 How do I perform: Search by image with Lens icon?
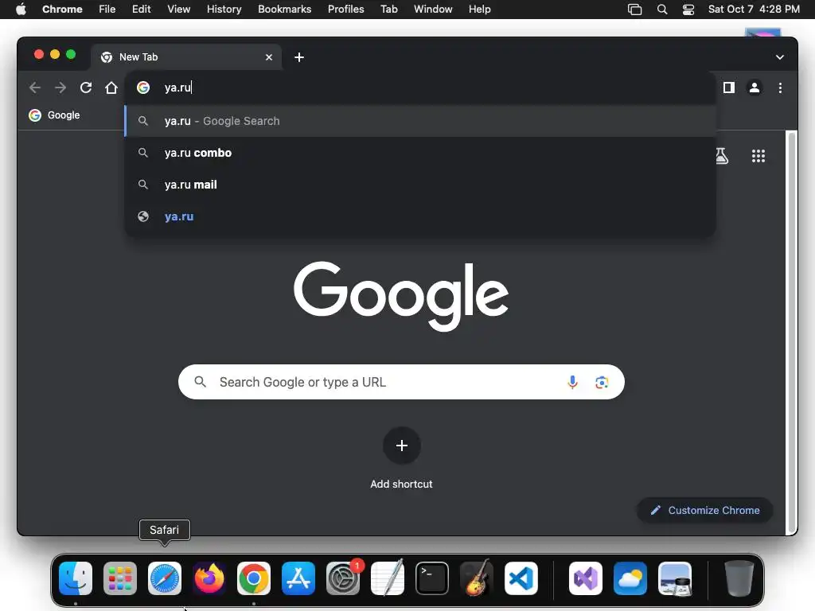coord(602,383)
